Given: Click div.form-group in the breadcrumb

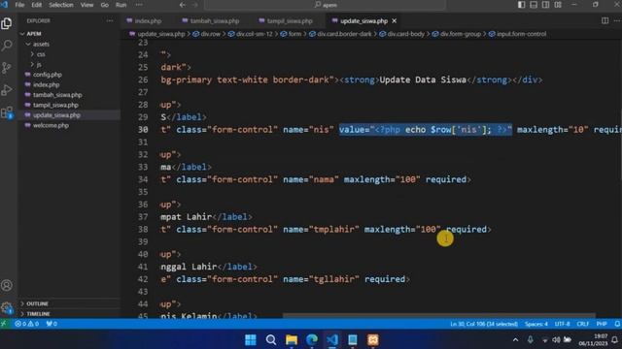Looking at the screenshot, I should tap(460, 34).
